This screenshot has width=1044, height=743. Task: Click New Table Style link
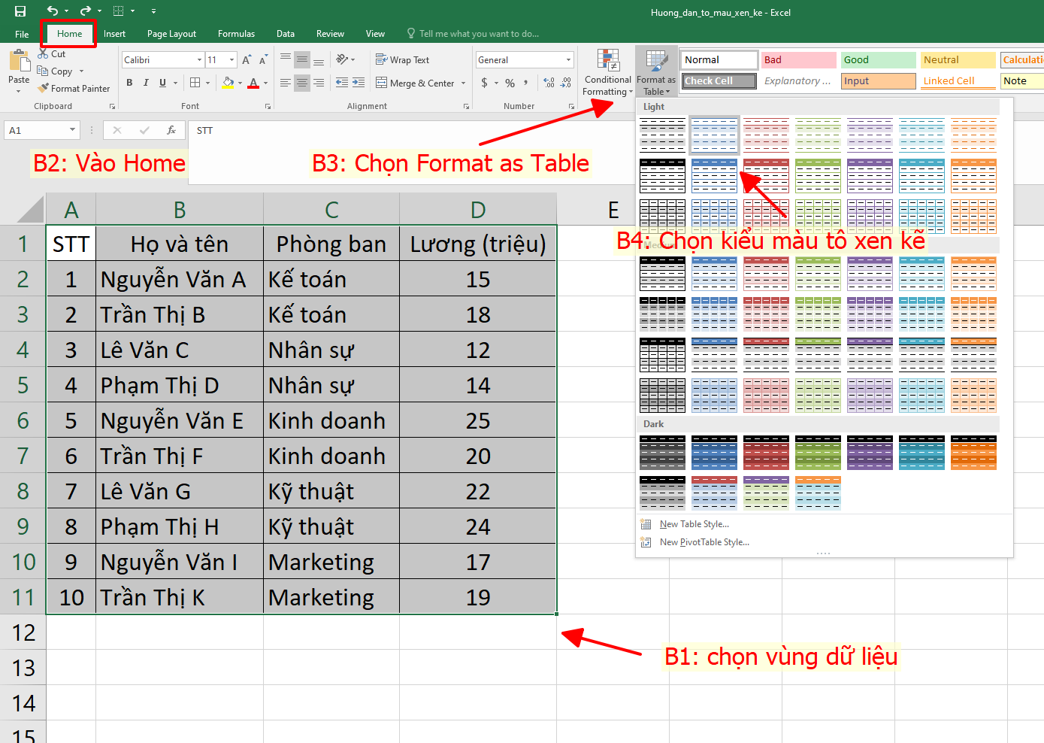693,523
